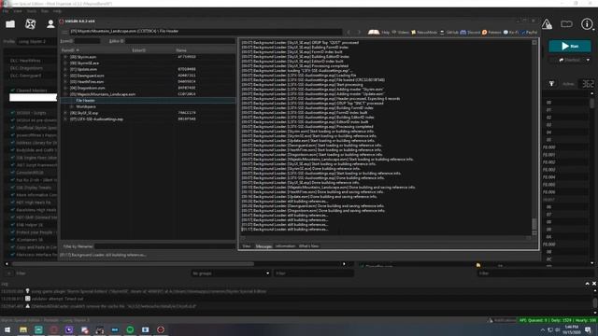
Task: Open Discord link in SSEEdit toolbar
Action: (470, 33)
